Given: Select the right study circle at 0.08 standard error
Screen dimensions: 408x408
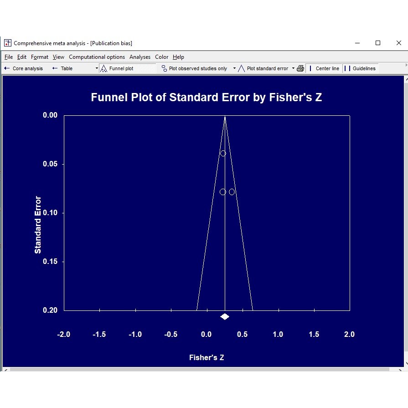Looking at the screenshot, I should (232, 192).
